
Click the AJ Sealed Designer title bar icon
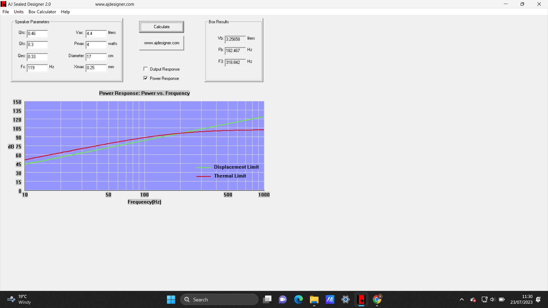tap(3, 4)
